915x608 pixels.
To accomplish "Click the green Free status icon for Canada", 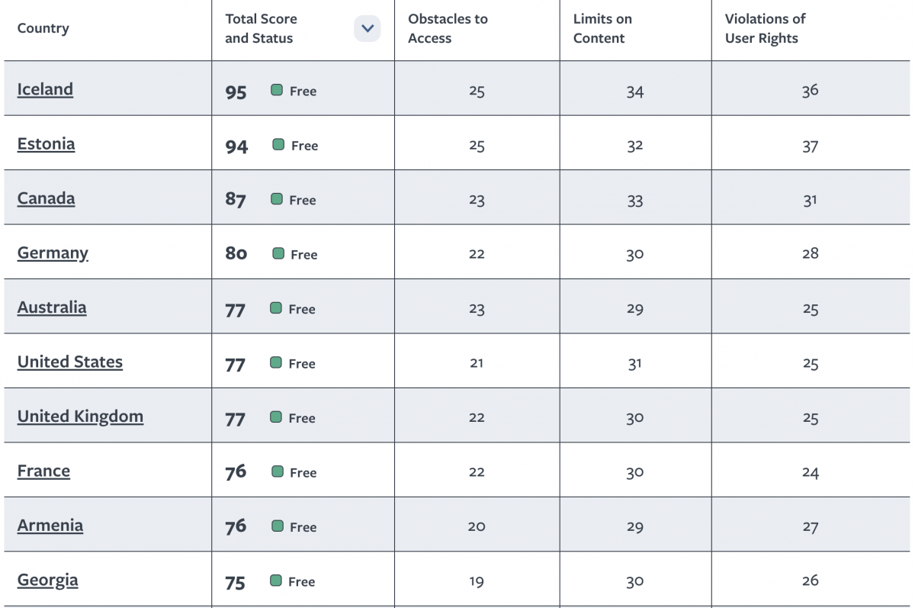I will pos(276,199).
